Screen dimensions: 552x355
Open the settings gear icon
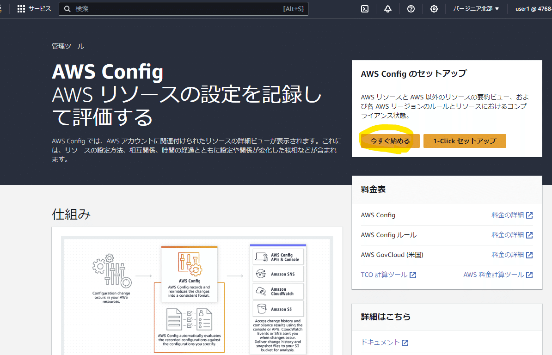tap(434, 9)
